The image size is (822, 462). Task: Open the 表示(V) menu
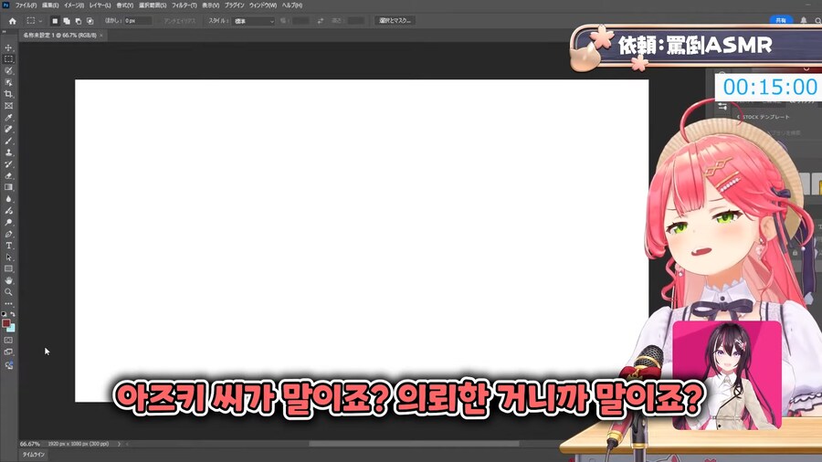211,5
